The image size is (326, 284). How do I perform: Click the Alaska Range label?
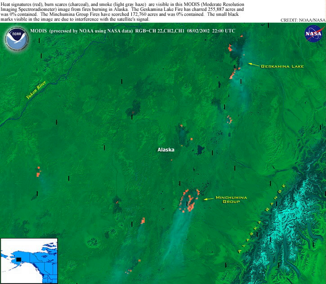pos(262,219)
